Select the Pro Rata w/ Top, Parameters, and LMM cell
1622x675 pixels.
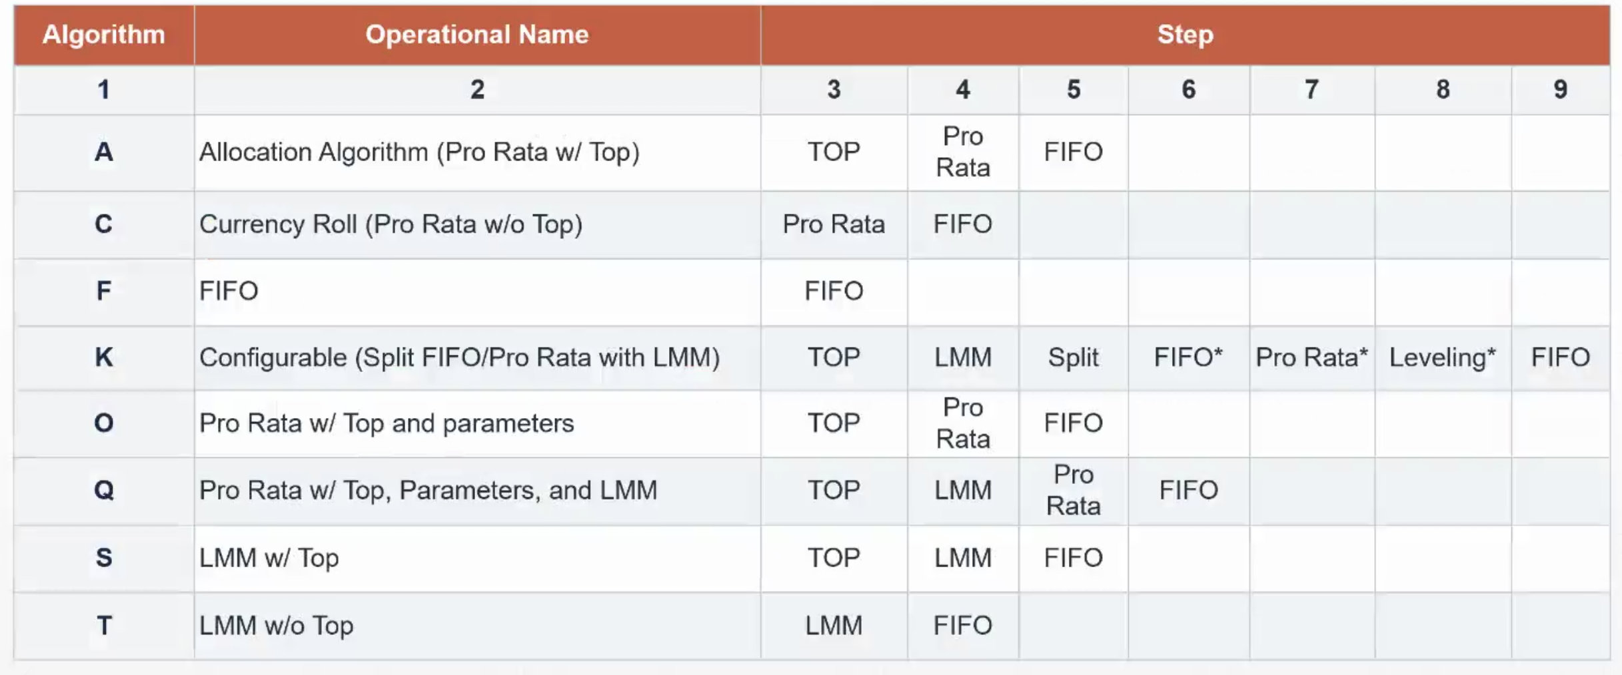click(428, 491)
